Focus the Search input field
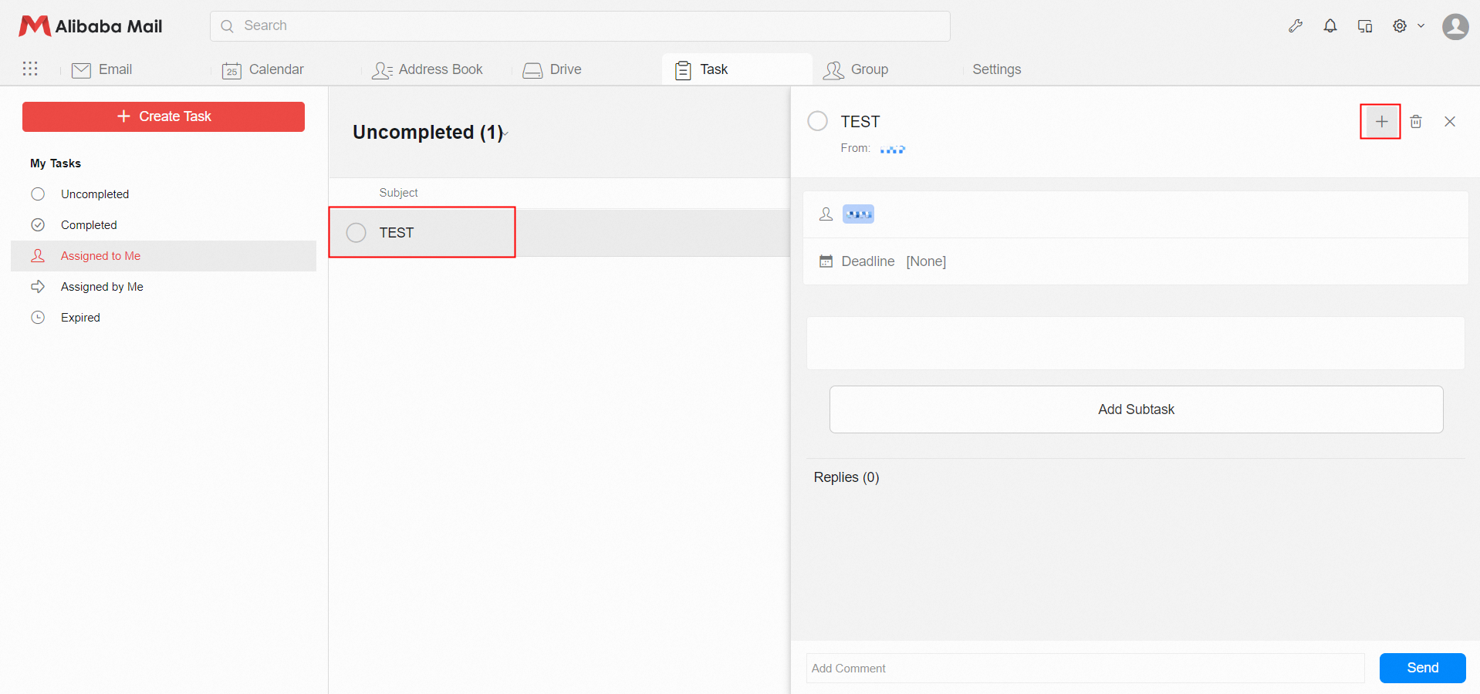 (580, 26)
